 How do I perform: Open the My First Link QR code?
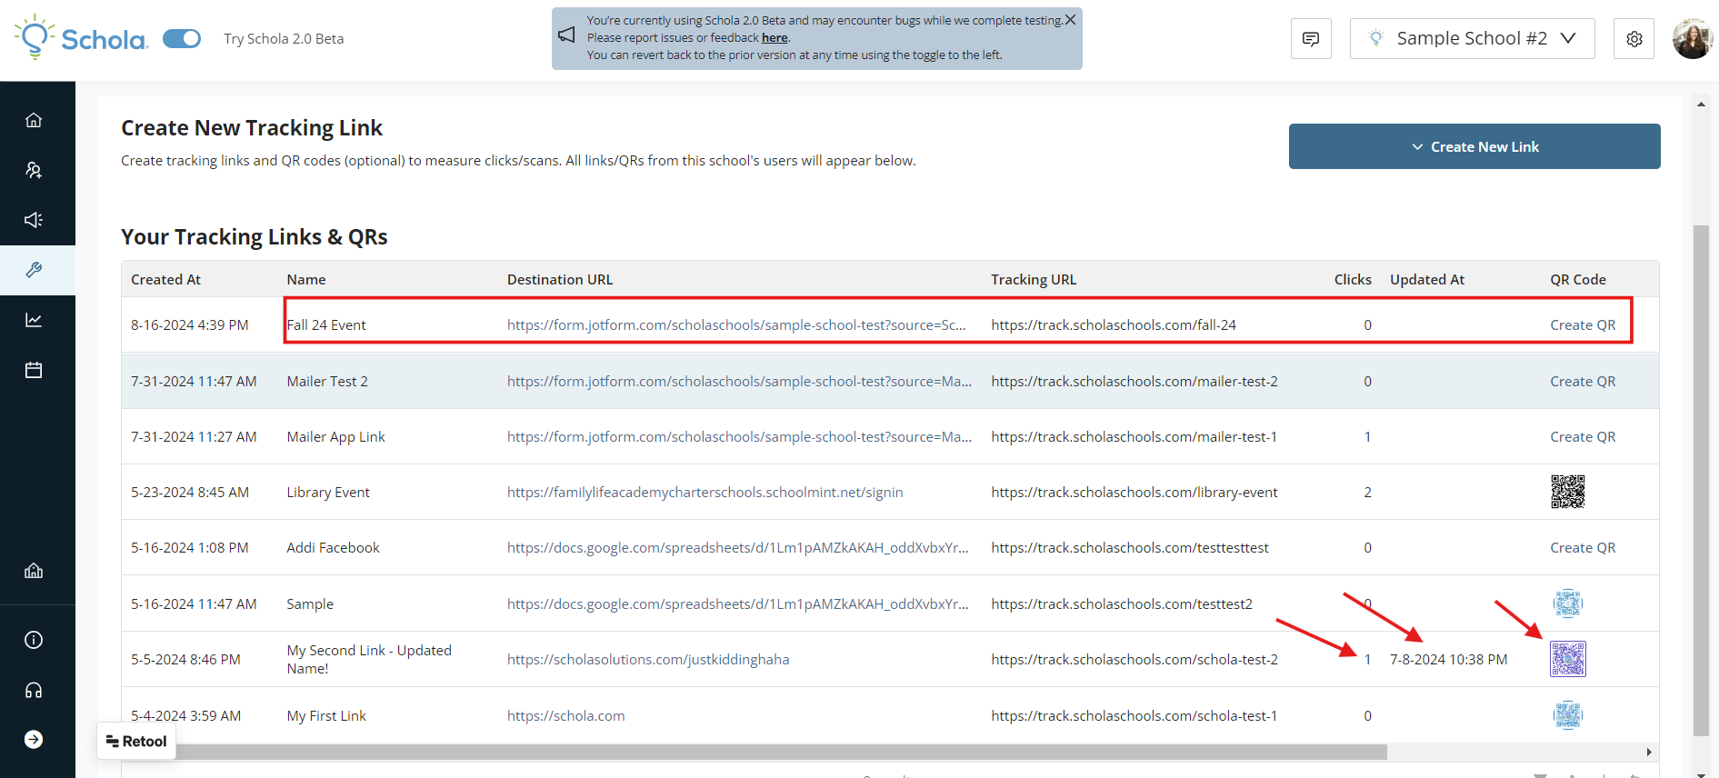click(1567, 715)
